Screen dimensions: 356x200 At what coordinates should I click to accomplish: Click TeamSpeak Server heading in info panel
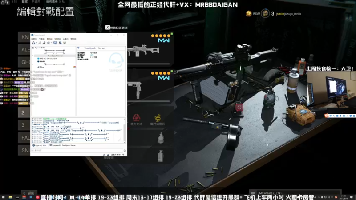(95, 48)
